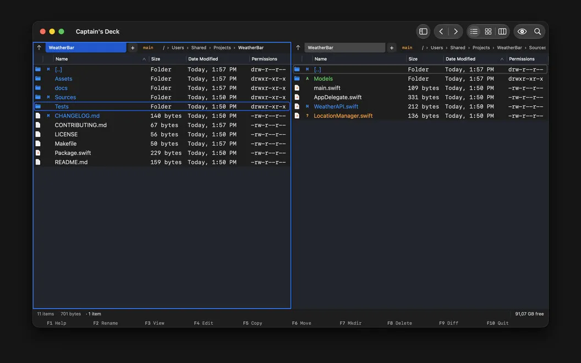Screen dimensions: 581x363
Task: Open Projects breadcrumb in right pane
Action: [x=481, y=47]
